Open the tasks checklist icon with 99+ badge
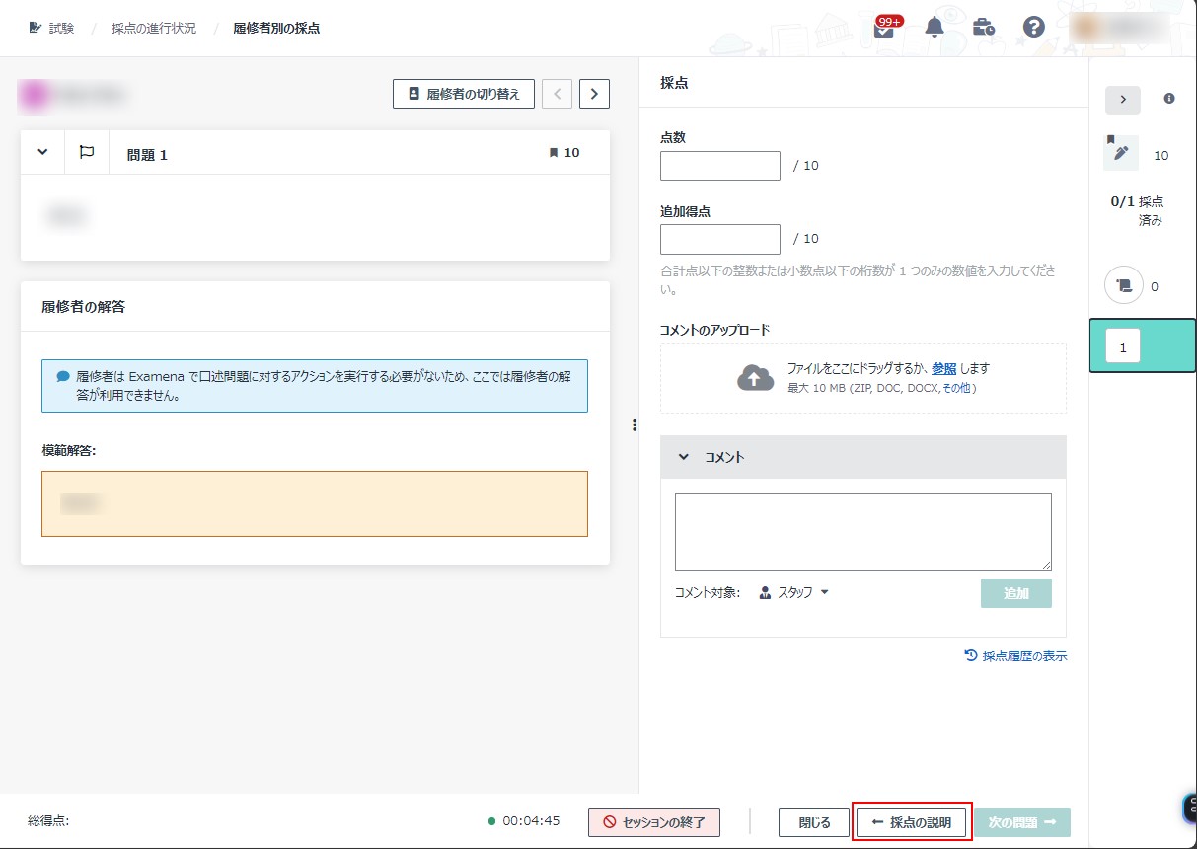 pyautogui.click(x=884, y=28)
